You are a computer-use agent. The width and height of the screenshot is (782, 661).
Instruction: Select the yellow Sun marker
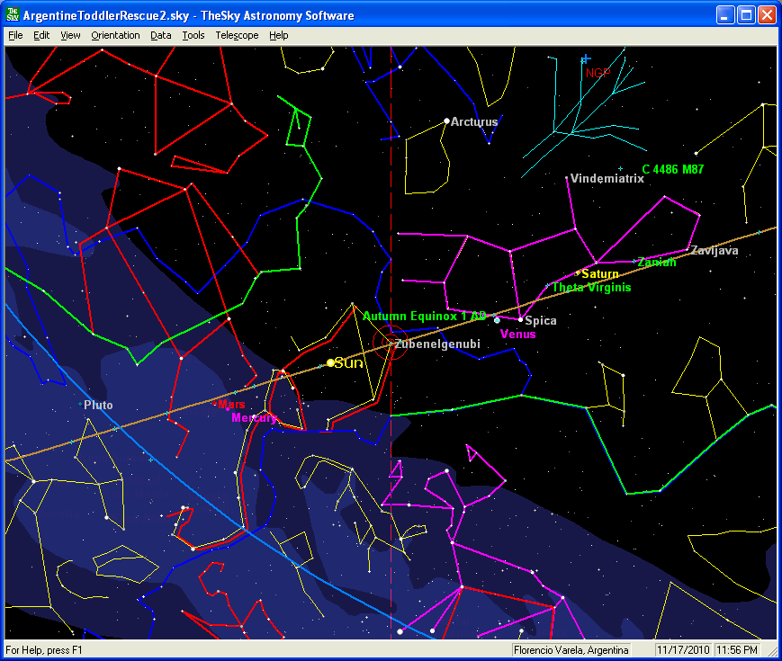point(330,362)
